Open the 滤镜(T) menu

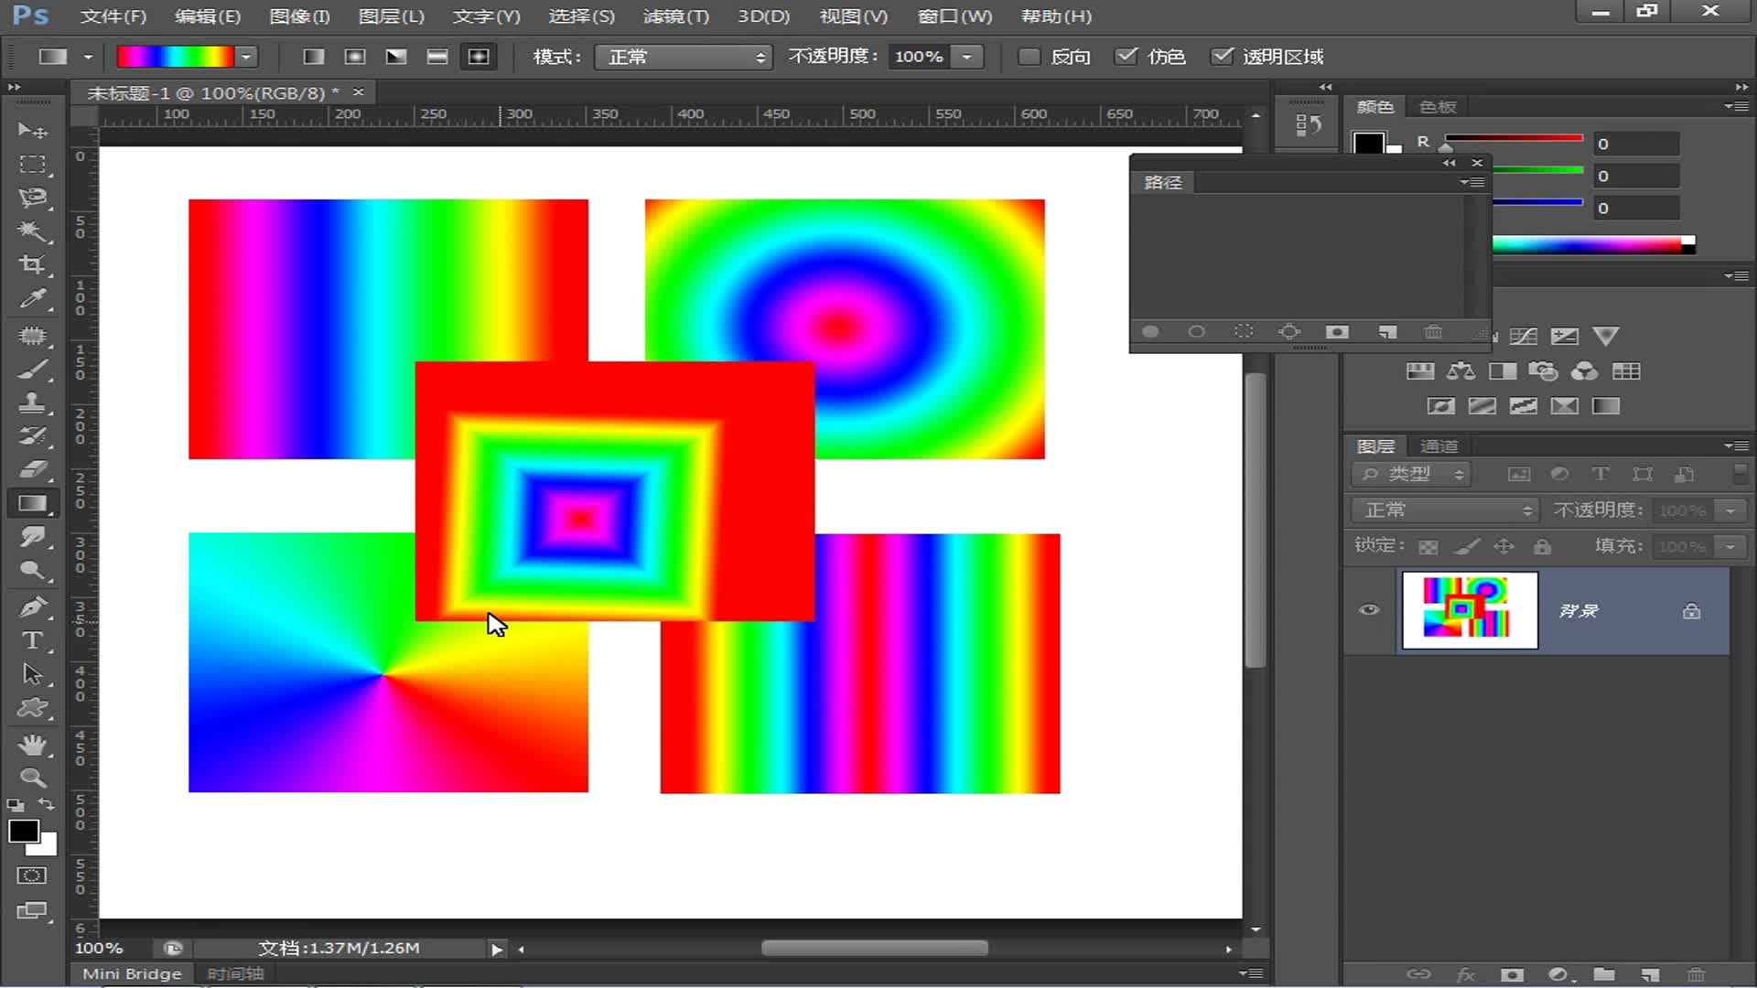coord(675,16)
